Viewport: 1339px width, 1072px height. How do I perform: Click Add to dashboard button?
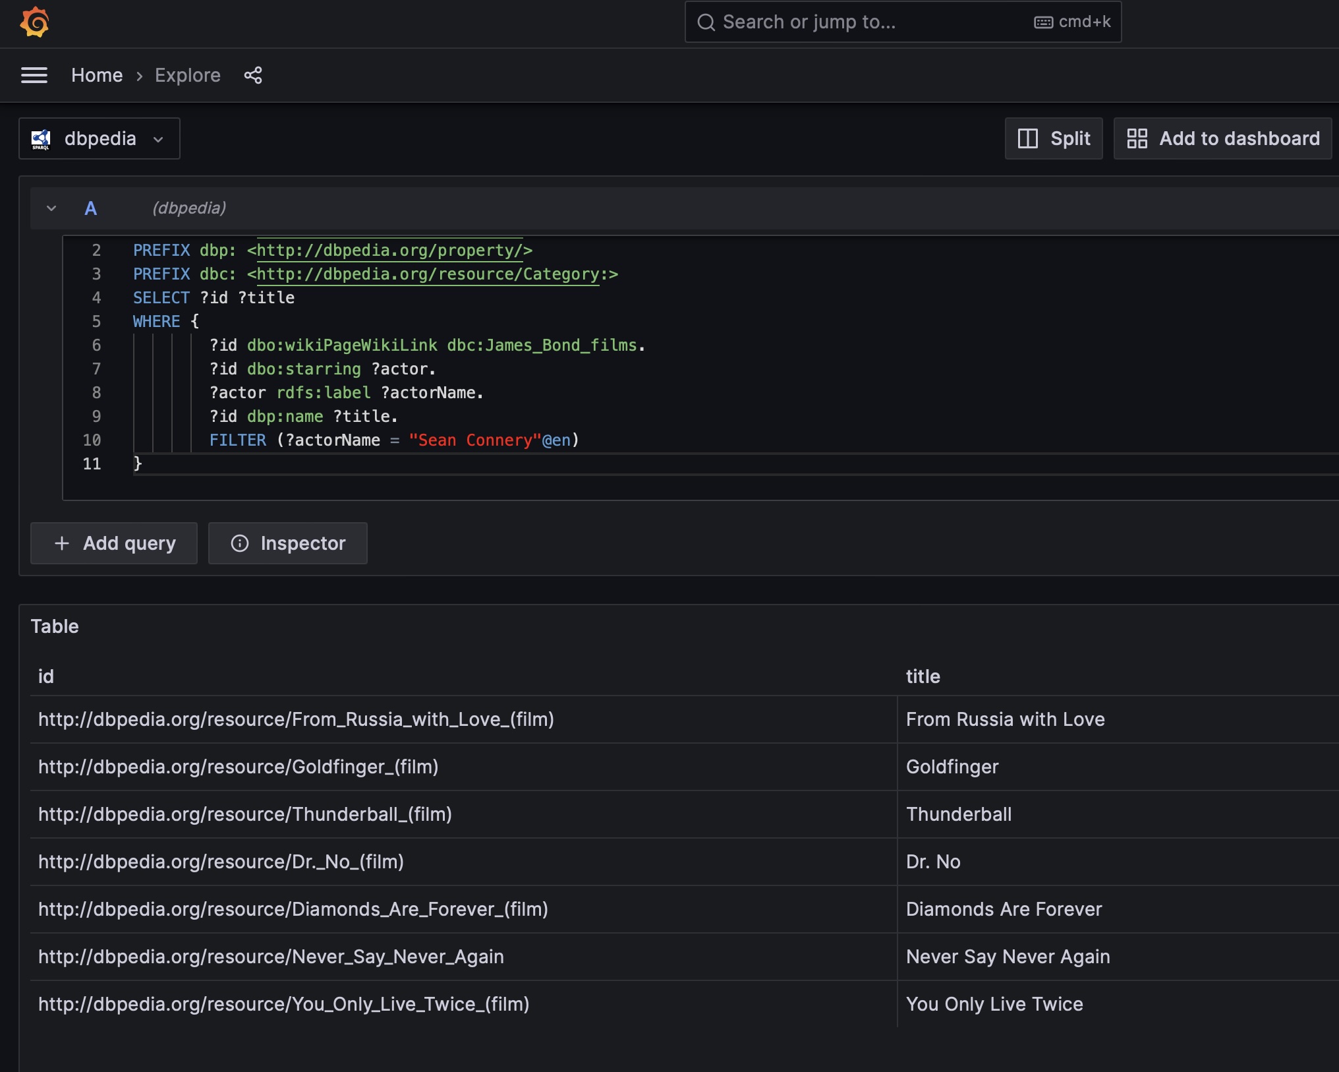[x=1222, y=138]
